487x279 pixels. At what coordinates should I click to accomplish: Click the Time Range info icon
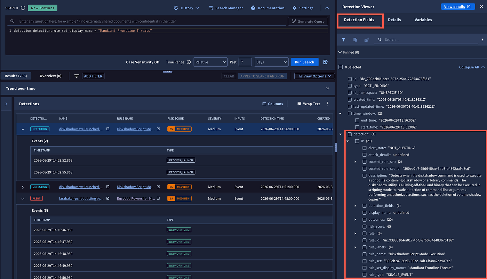click(189, 62)
